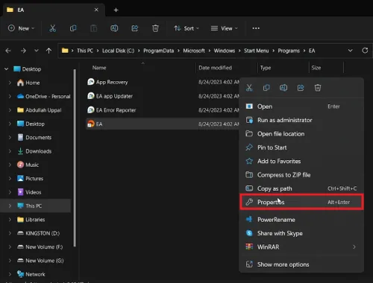The width and height of the screenshot is (373, 283).
Task: Choose Copy as path
Action: (301, 188)
